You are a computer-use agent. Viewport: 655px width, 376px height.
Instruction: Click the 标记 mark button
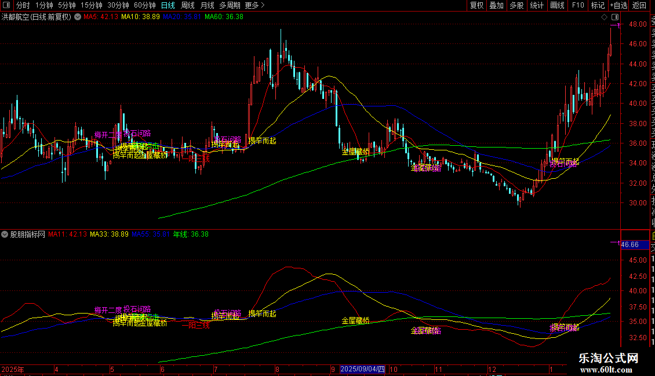point(598,5)
